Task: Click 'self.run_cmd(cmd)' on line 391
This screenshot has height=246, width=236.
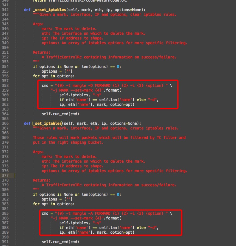Action: pos(60,242)
